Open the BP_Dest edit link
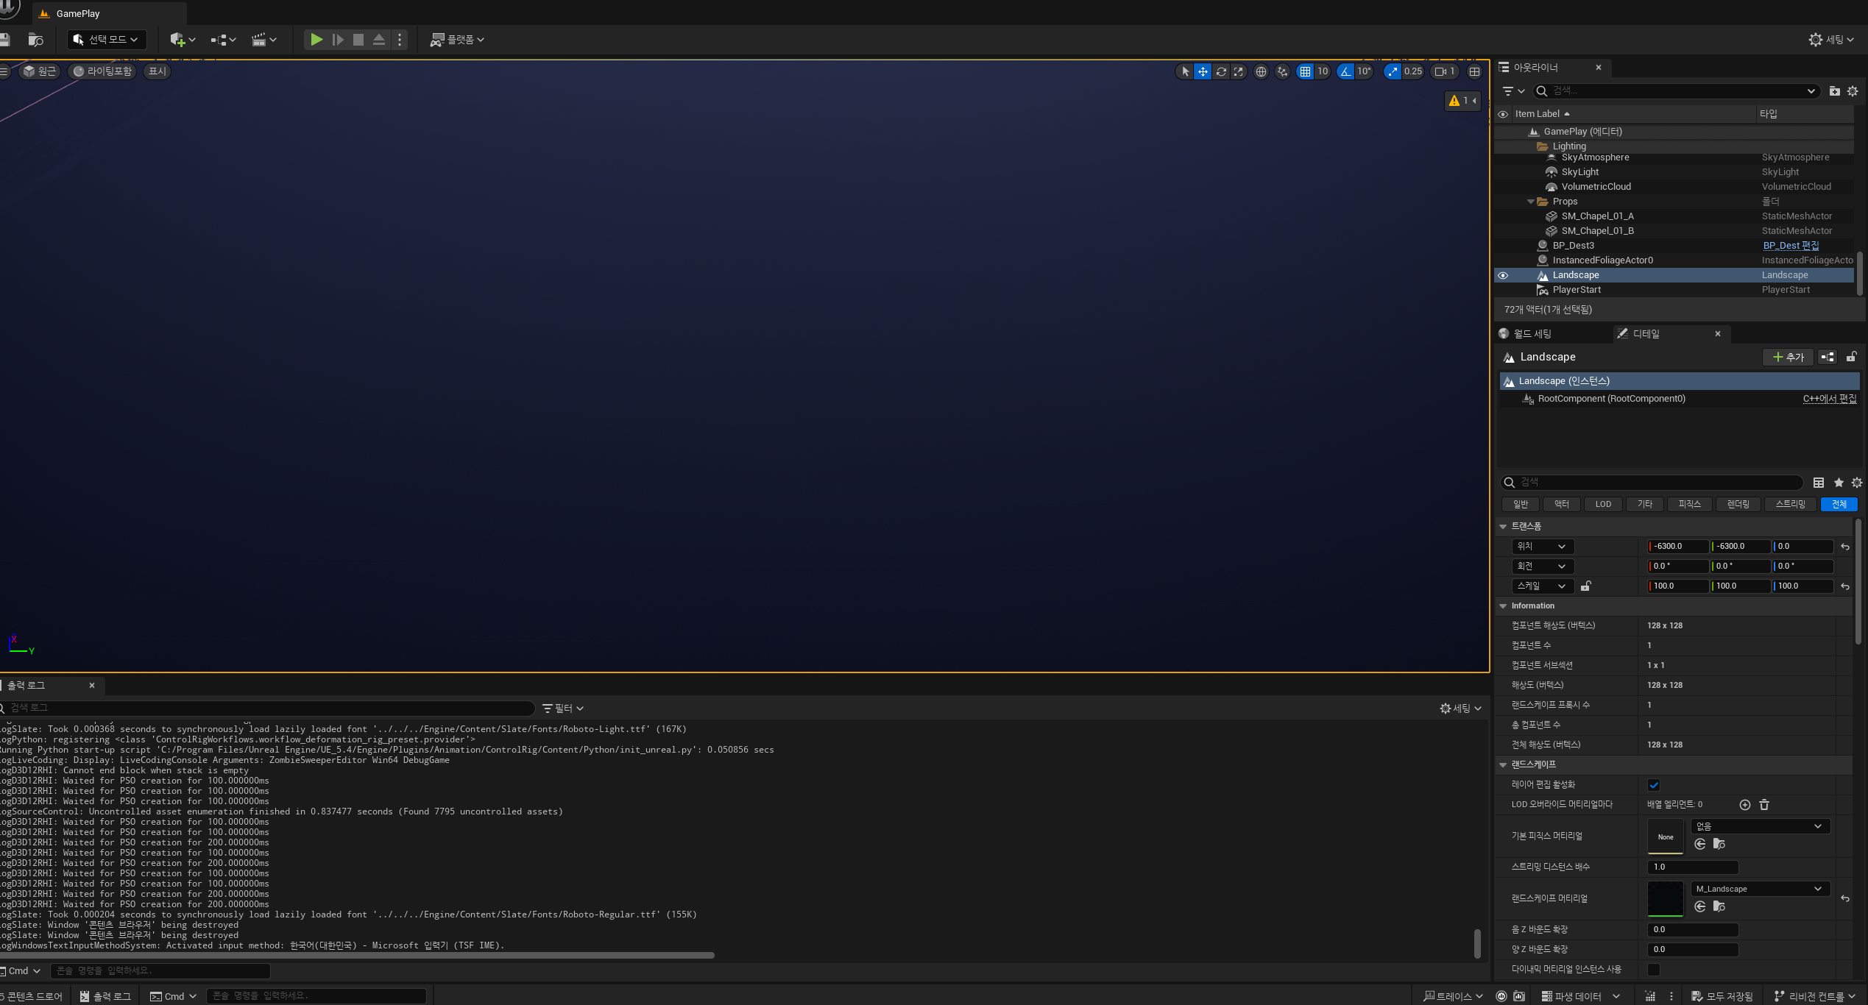The image size is (1868, 1005). [x=1790, y=246]
